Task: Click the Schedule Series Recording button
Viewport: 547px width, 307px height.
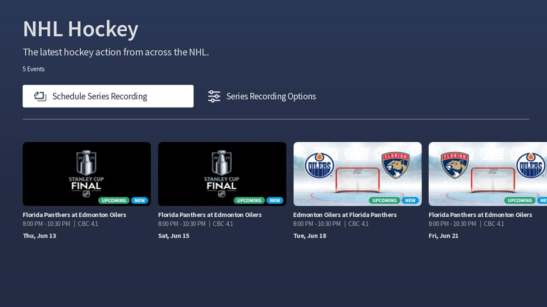Action: [x=108, y=96]
